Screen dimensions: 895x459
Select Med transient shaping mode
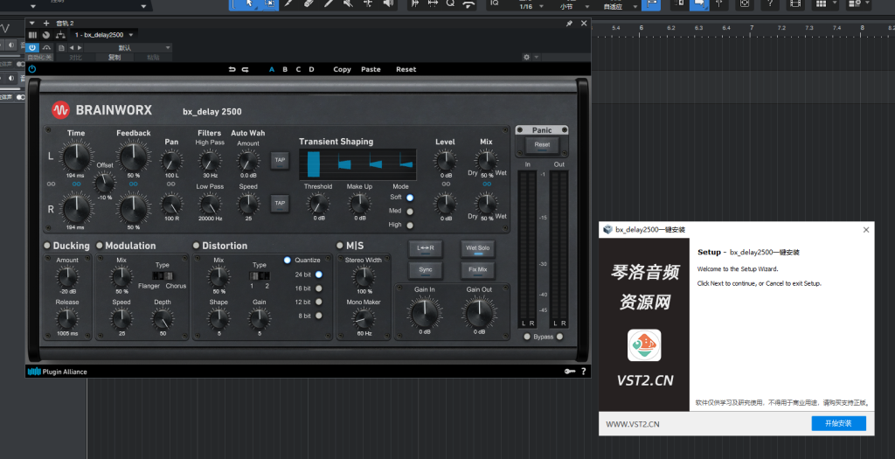point(410,212)
